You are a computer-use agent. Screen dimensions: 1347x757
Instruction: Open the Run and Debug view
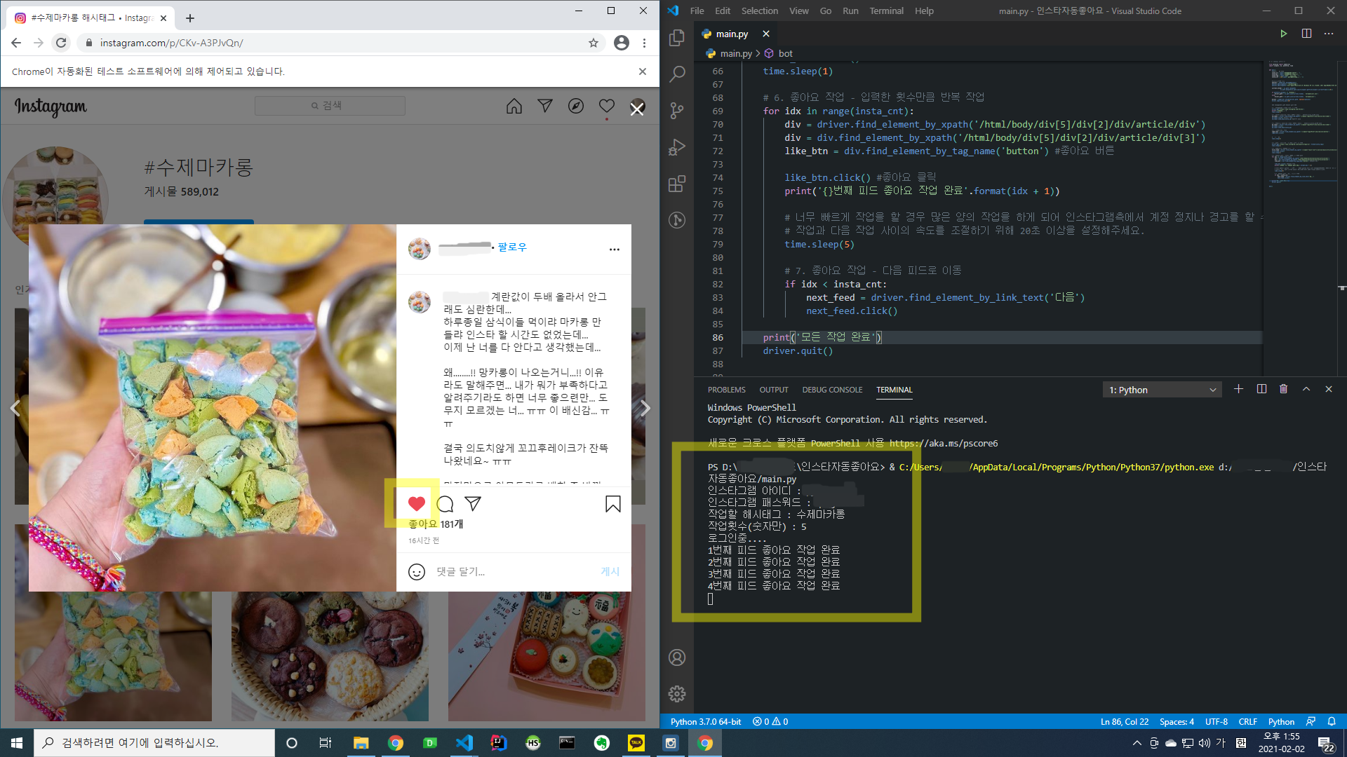[676, 147]
